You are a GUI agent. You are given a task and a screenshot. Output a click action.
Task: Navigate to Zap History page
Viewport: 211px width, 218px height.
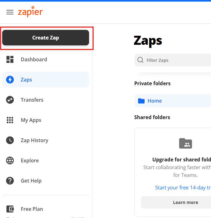pyautogui.click(x=34, y=140)
